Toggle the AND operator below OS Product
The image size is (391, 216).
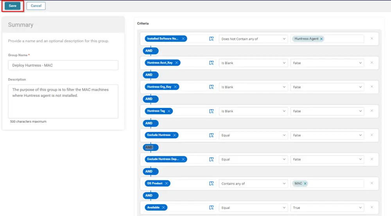pyautogui.click(x=151, y=196)
